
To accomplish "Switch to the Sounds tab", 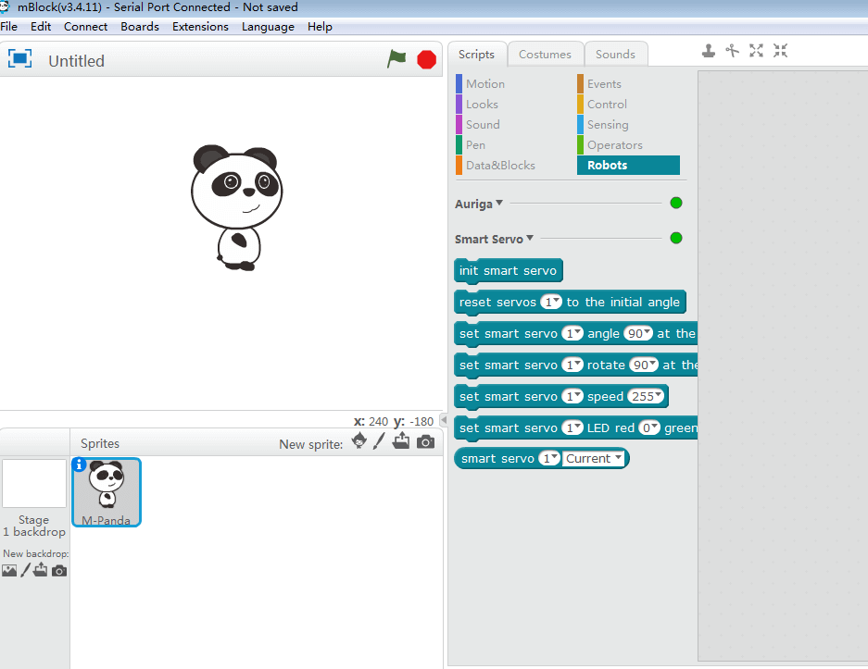I will [x=616, y=55].
